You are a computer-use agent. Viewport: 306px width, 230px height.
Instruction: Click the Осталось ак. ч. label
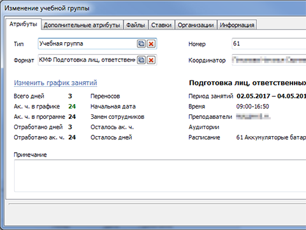[112, 127]
